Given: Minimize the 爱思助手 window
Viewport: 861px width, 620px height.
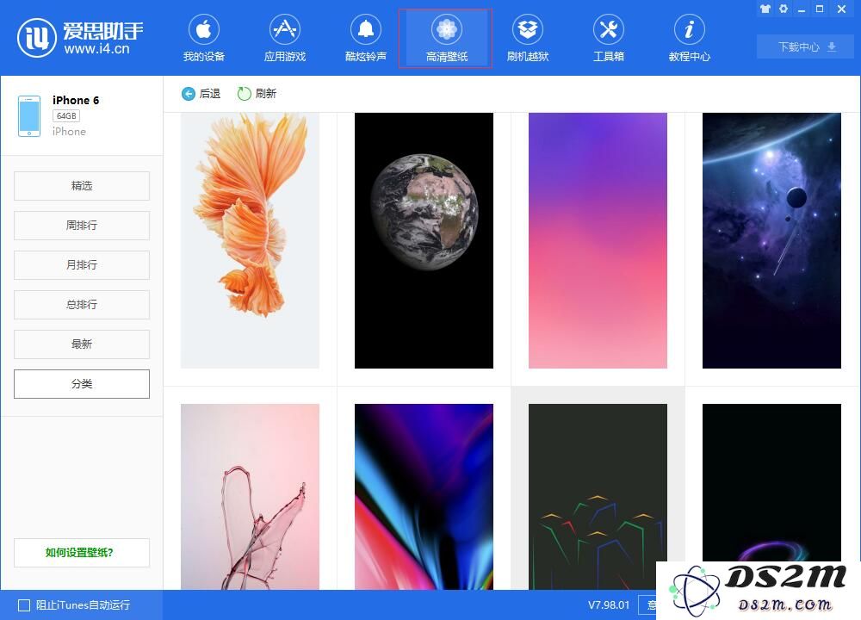Looking at the screenshot, I should [x=802, y=9].
